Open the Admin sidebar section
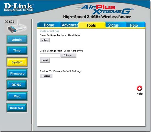151x132 pixels. coord(17,40)
